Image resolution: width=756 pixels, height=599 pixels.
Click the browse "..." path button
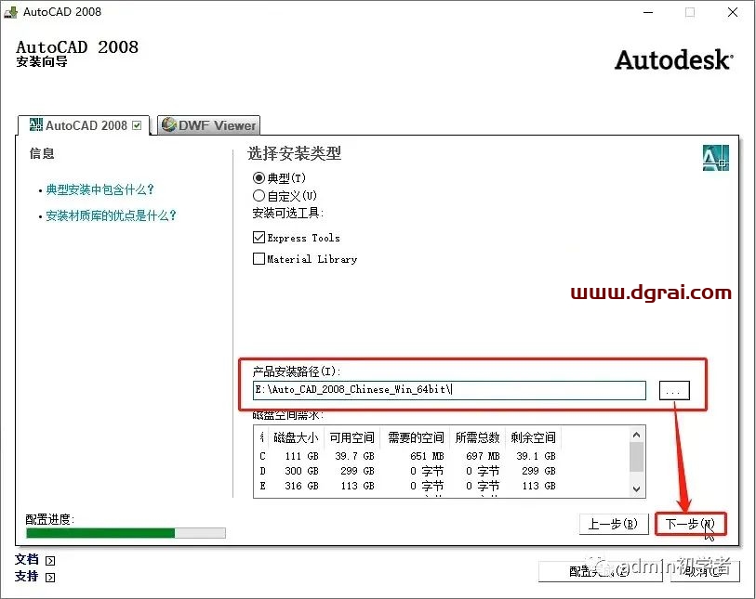(674, 390)
